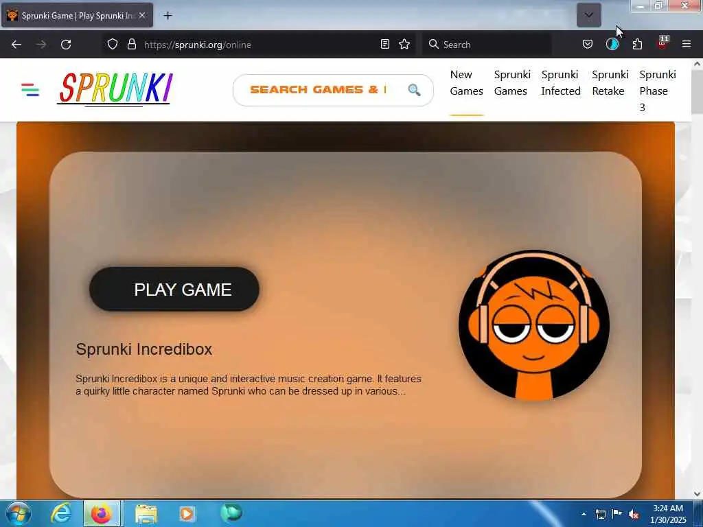Click the orange headphone character thumbnail
This screenshot has width=703, height=527.
tap(533, 325)
